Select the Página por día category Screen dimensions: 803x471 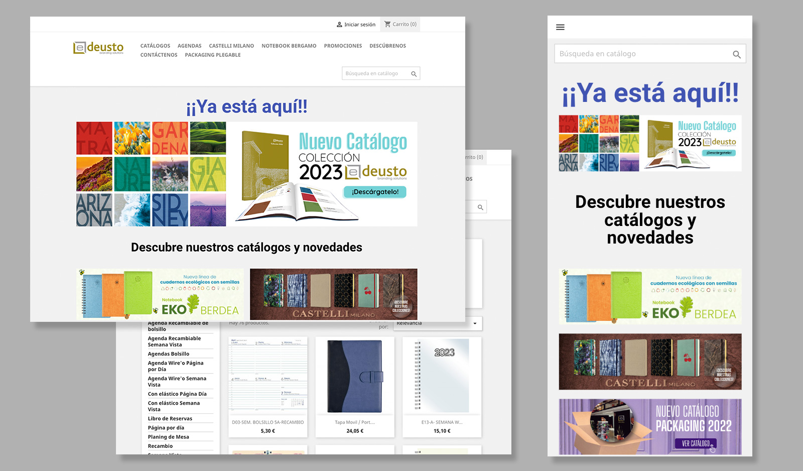click(x=166, y=428)
